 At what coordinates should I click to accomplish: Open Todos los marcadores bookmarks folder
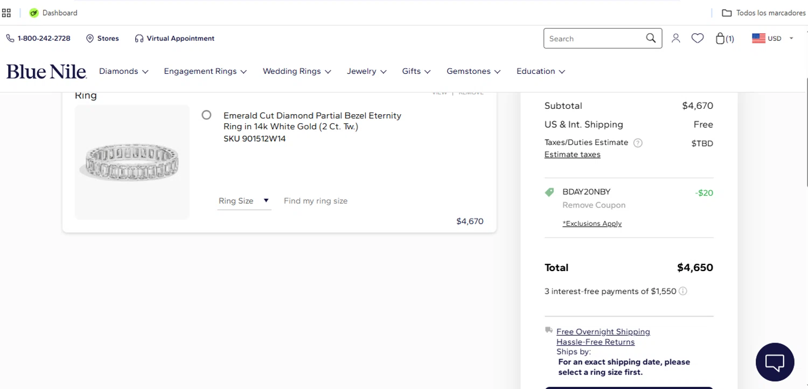point(764,13)
